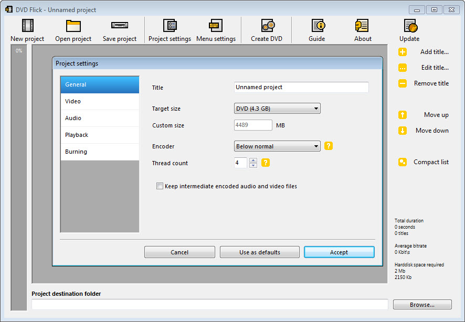The width and height of the screenshot is (465, 322).
Task: Click the Project destination folder field
Action: tap(209, 304)
